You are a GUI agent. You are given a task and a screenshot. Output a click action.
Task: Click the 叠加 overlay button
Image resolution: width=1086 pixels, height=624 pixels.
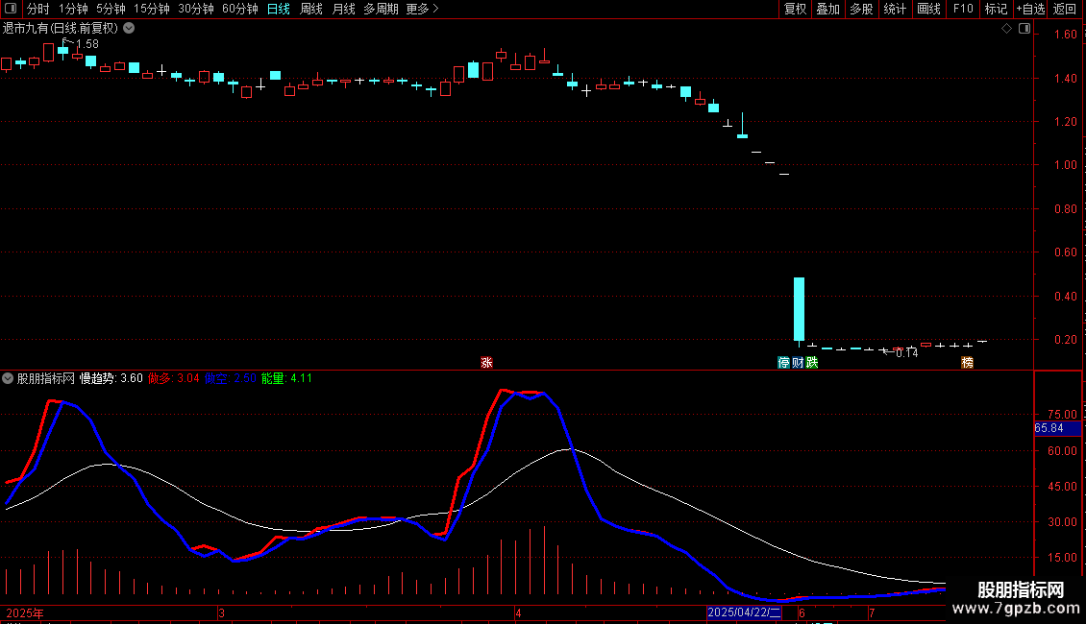[827, 9]
